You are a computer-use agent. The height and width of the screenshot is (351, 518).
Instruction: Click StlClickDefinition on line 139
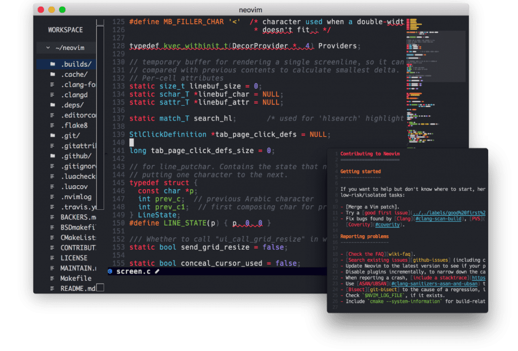point(168,135)
